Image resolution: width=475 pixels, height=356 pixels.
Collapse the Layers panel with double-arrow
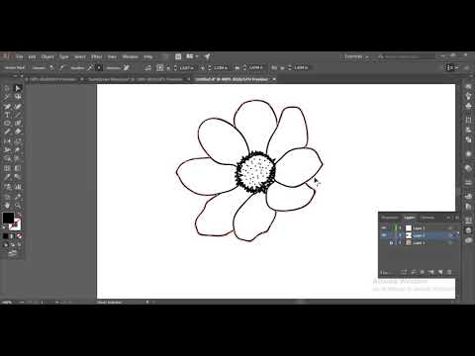pos(448,218)
